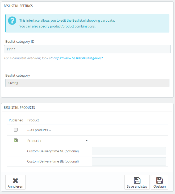Screen dimensions: 175x194
Task: Click the Product x row label
Action: (34, 141)
